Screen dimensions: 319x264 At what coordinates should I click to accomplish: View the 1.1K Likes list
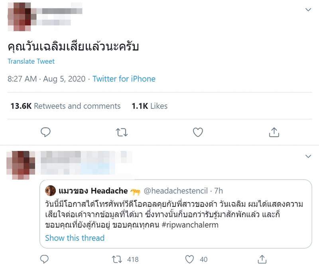149,106
